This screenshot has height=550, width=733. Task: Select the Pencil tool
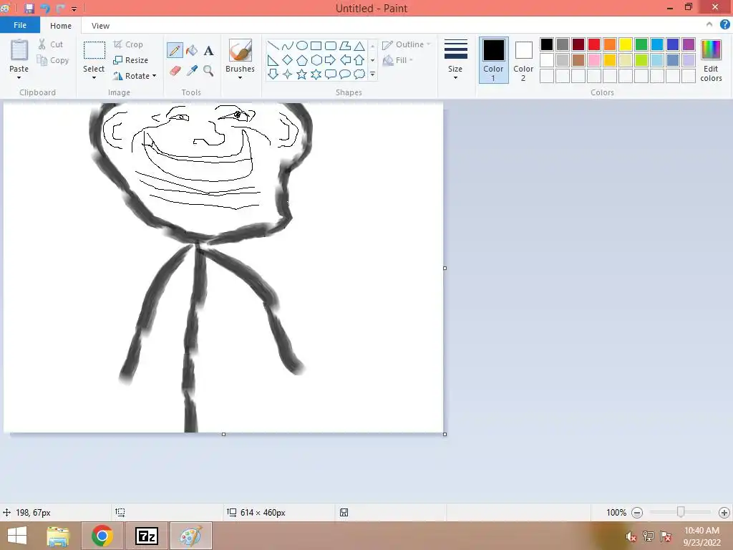pos(175,50)
